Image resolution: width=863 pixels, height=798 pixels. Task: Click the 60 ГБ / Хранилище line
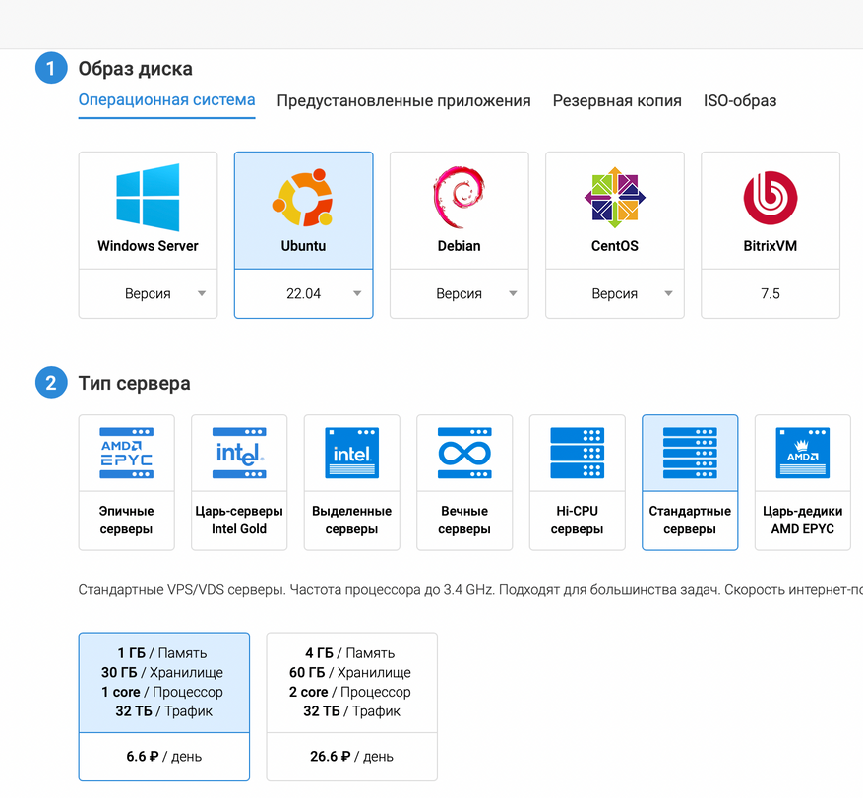pos(350,672)
